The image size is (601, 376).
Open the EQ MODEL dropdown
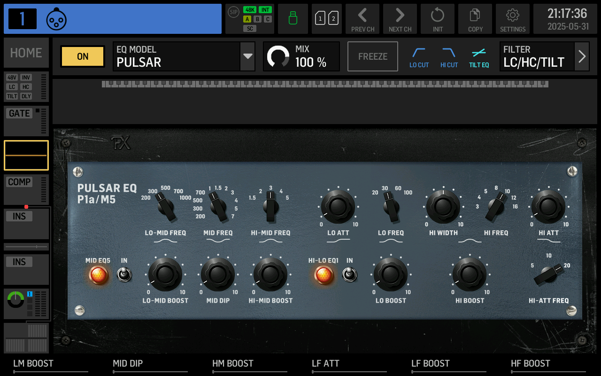[247, 56]
